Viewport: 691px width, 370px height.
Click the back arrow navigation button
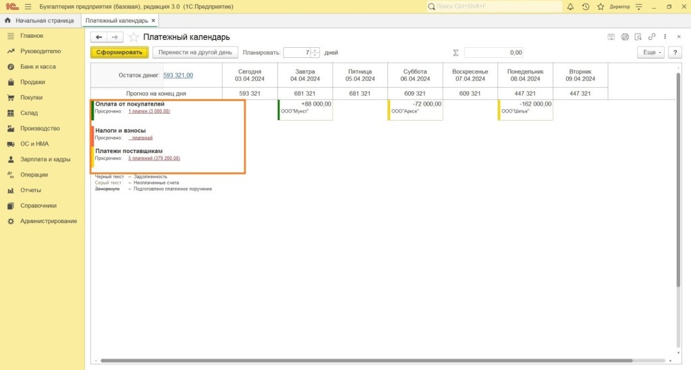coord(99,37)
